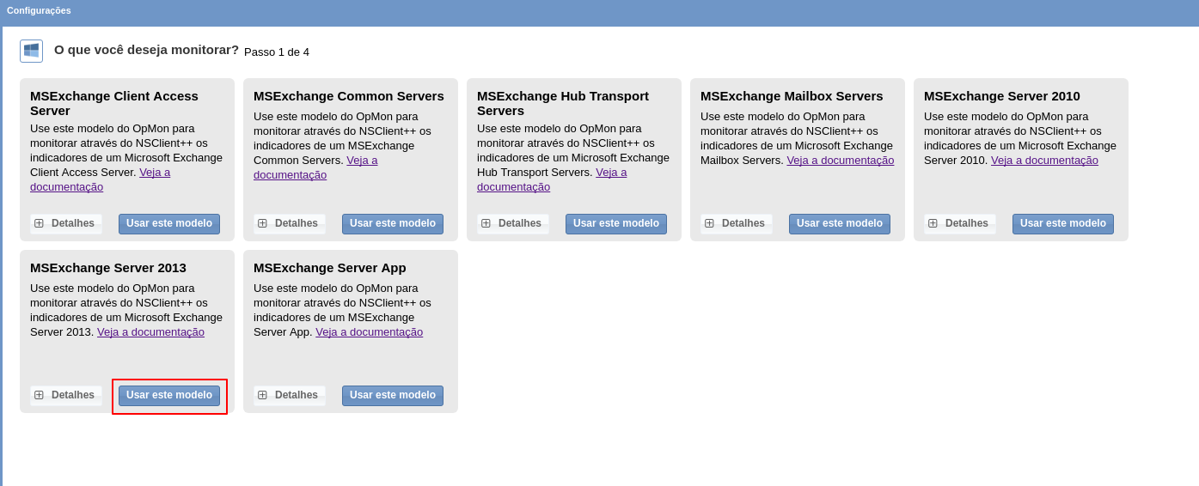Image resolution: width=1199 pixels, height=486 pixels.
Task: Open the Configurações title bar tab
Action: [39, 10]
